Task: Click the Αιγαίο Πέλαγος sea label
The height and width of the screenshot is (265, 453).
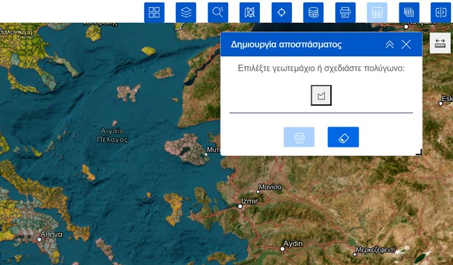Action: [x=112, y=135]
